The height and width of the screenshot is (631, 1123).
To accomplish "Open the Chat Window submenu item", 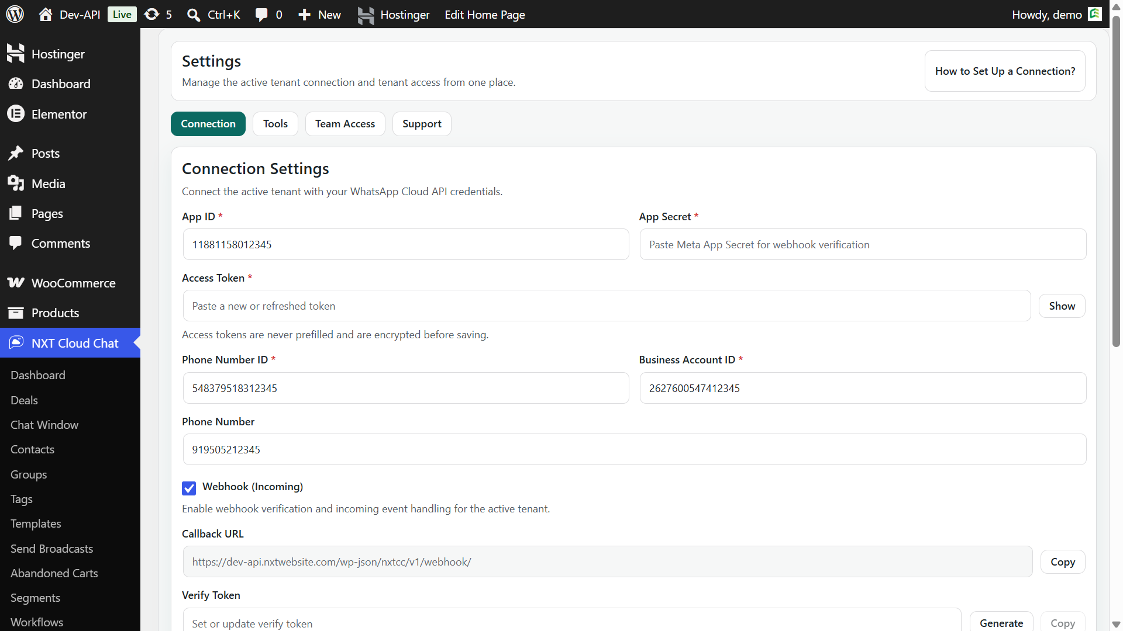I will (x=44, y=425).
